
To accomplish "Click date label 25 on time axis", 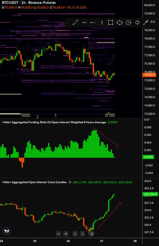I will pos(35,241).
